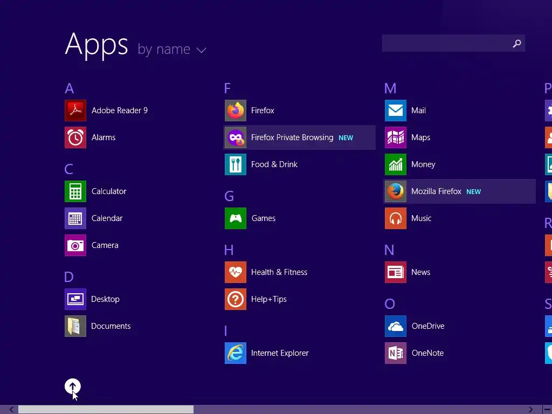
Task: Open the Food & Drink icon
Action: click(236, 164)
